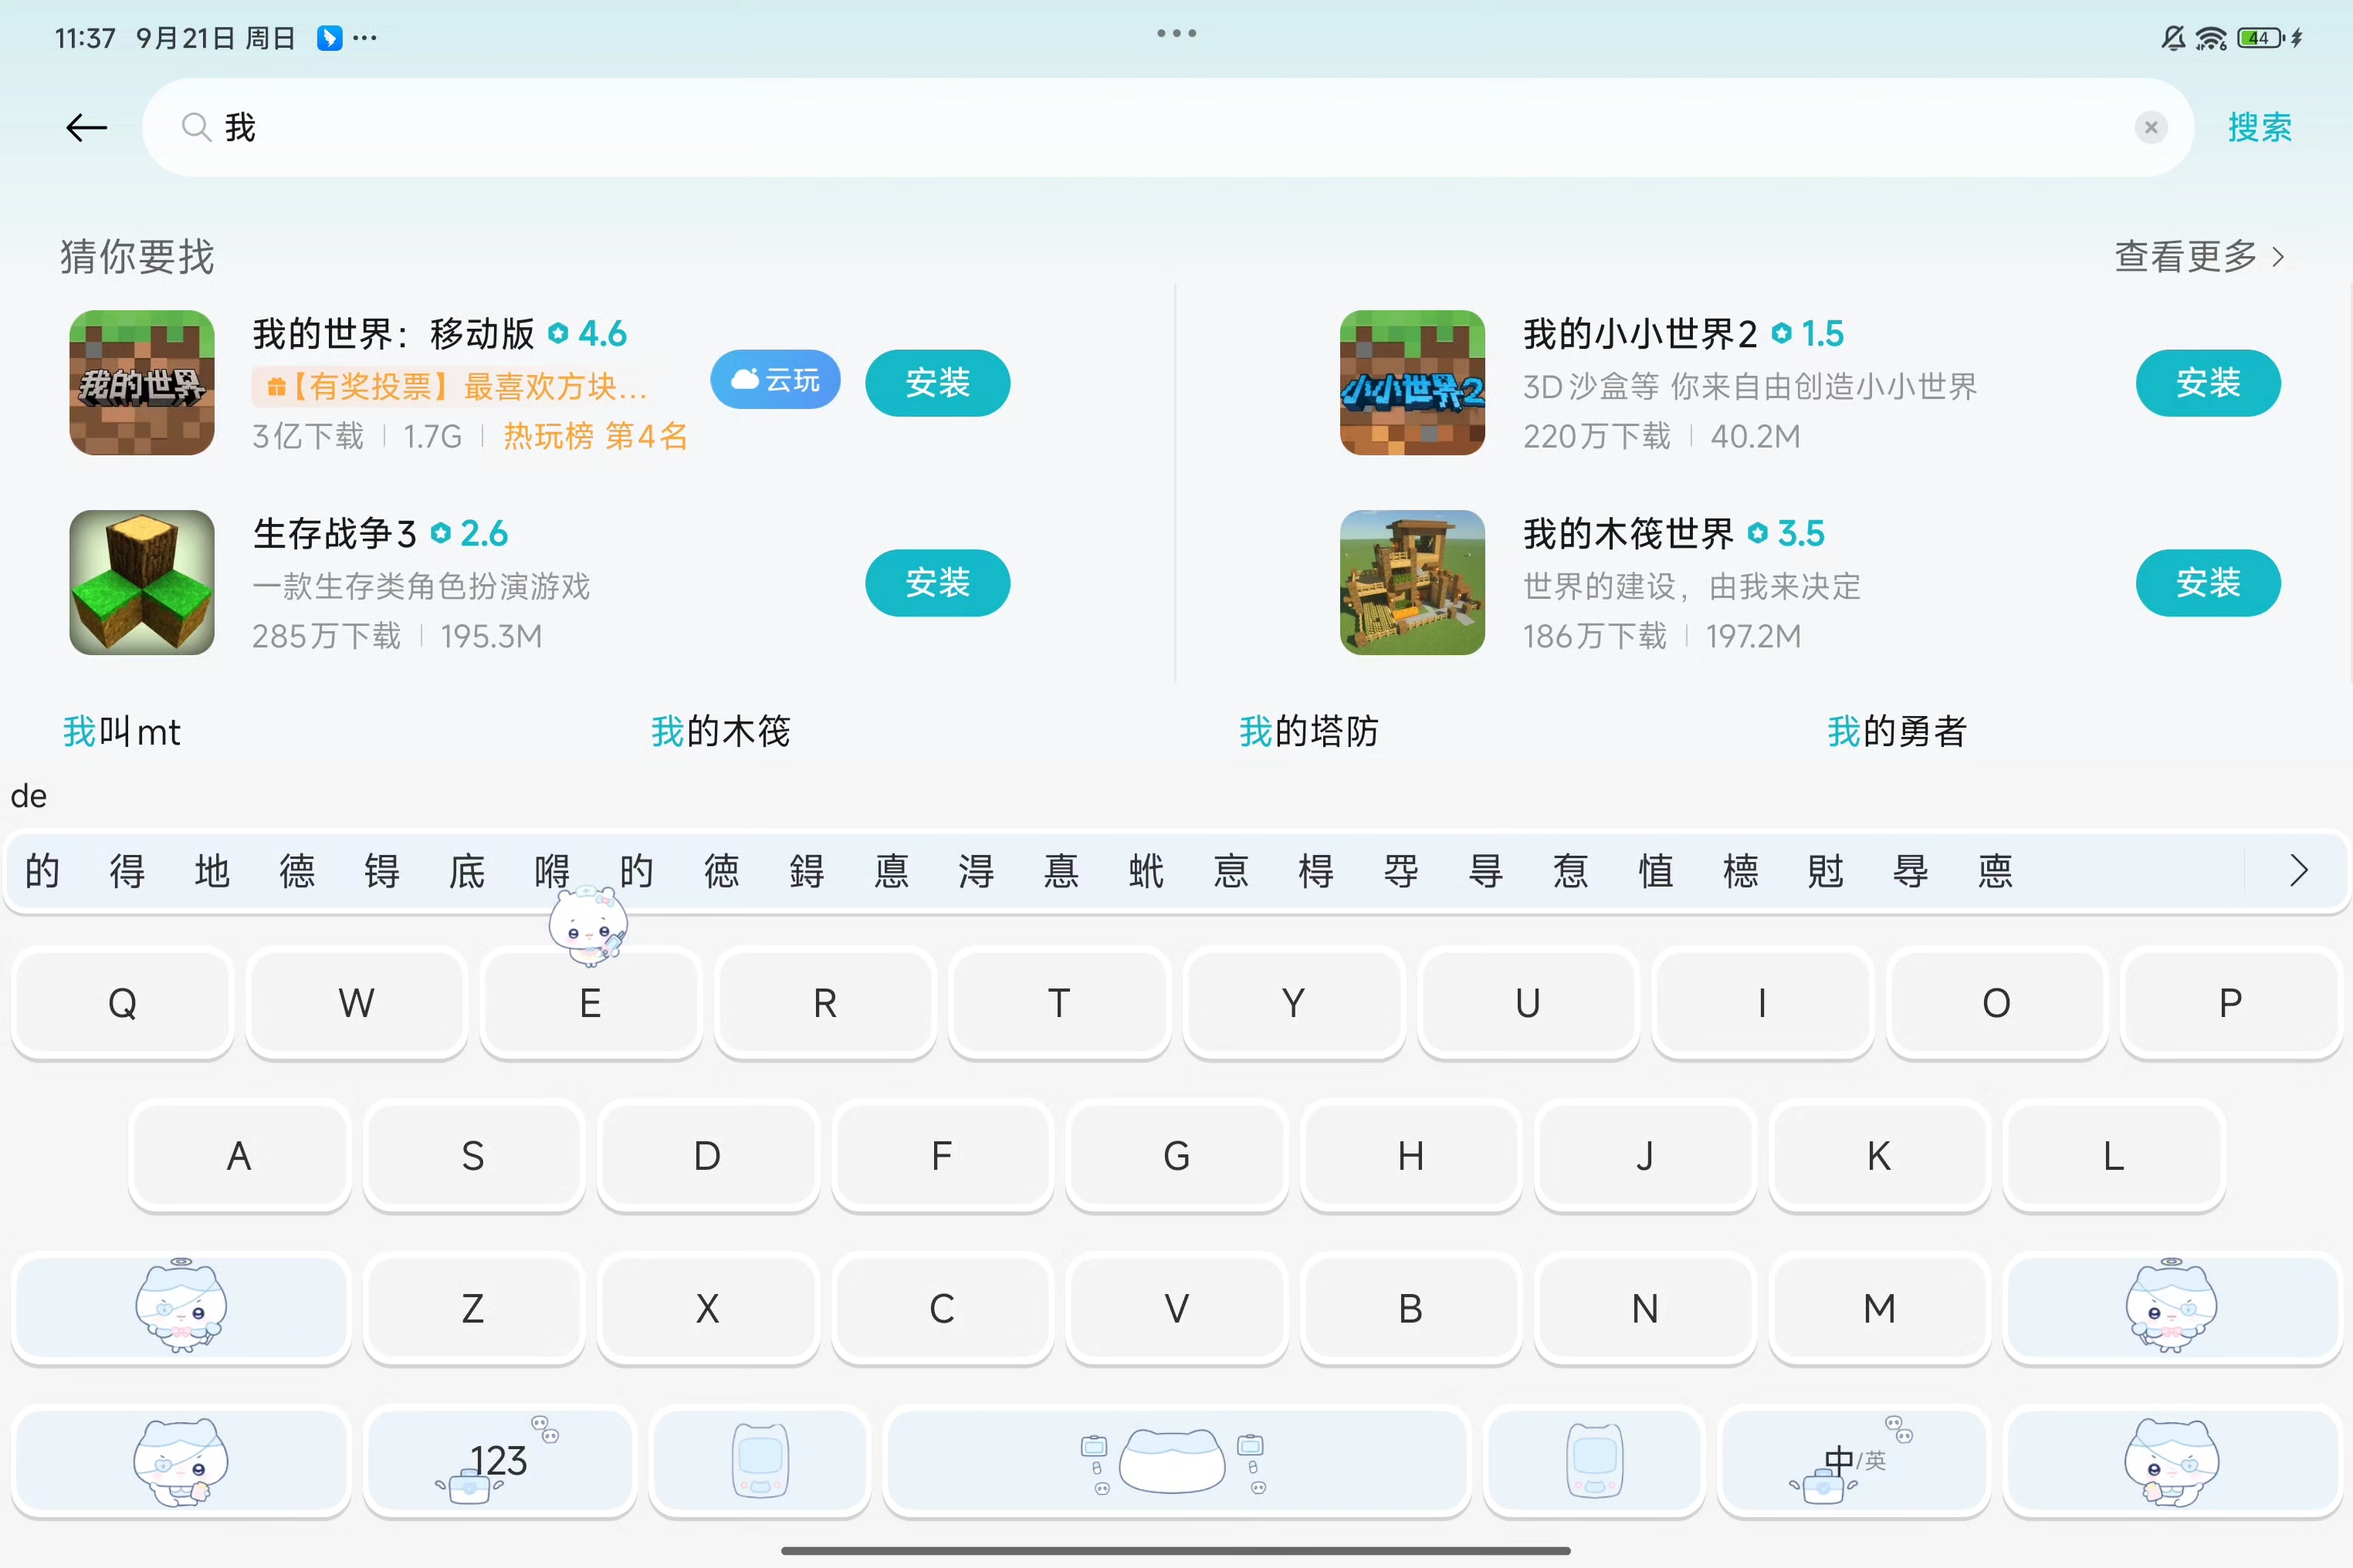Open 生存战争3 app icon
This screenshot has height=1568, width=2353.
(x=142, y=583)
